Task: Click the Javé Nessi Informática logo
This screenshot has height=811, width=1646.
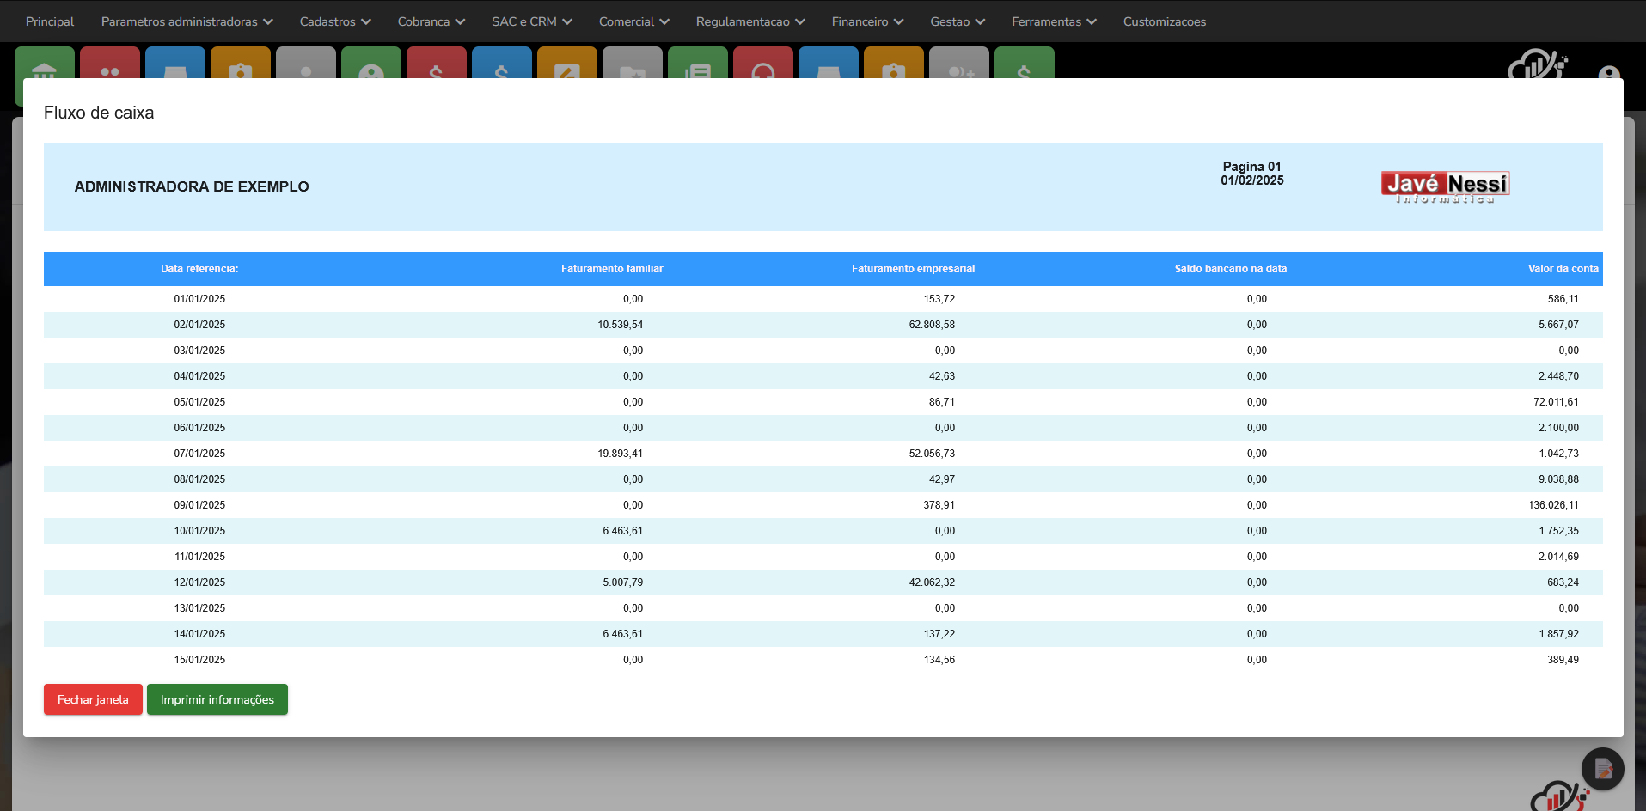Action: coord(1445,186)
